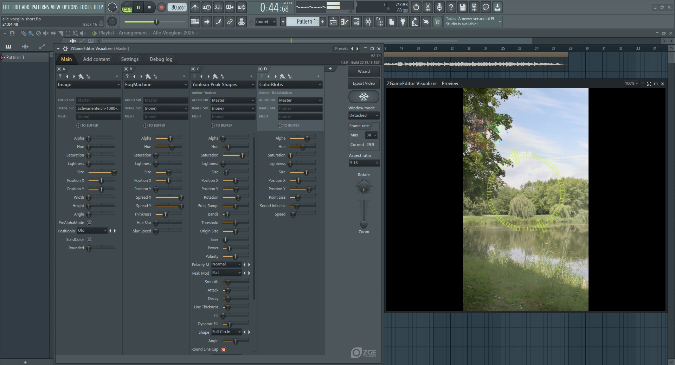675x365 pixels.
Task: Switch to the Add content tab
Action: point(96,59)
